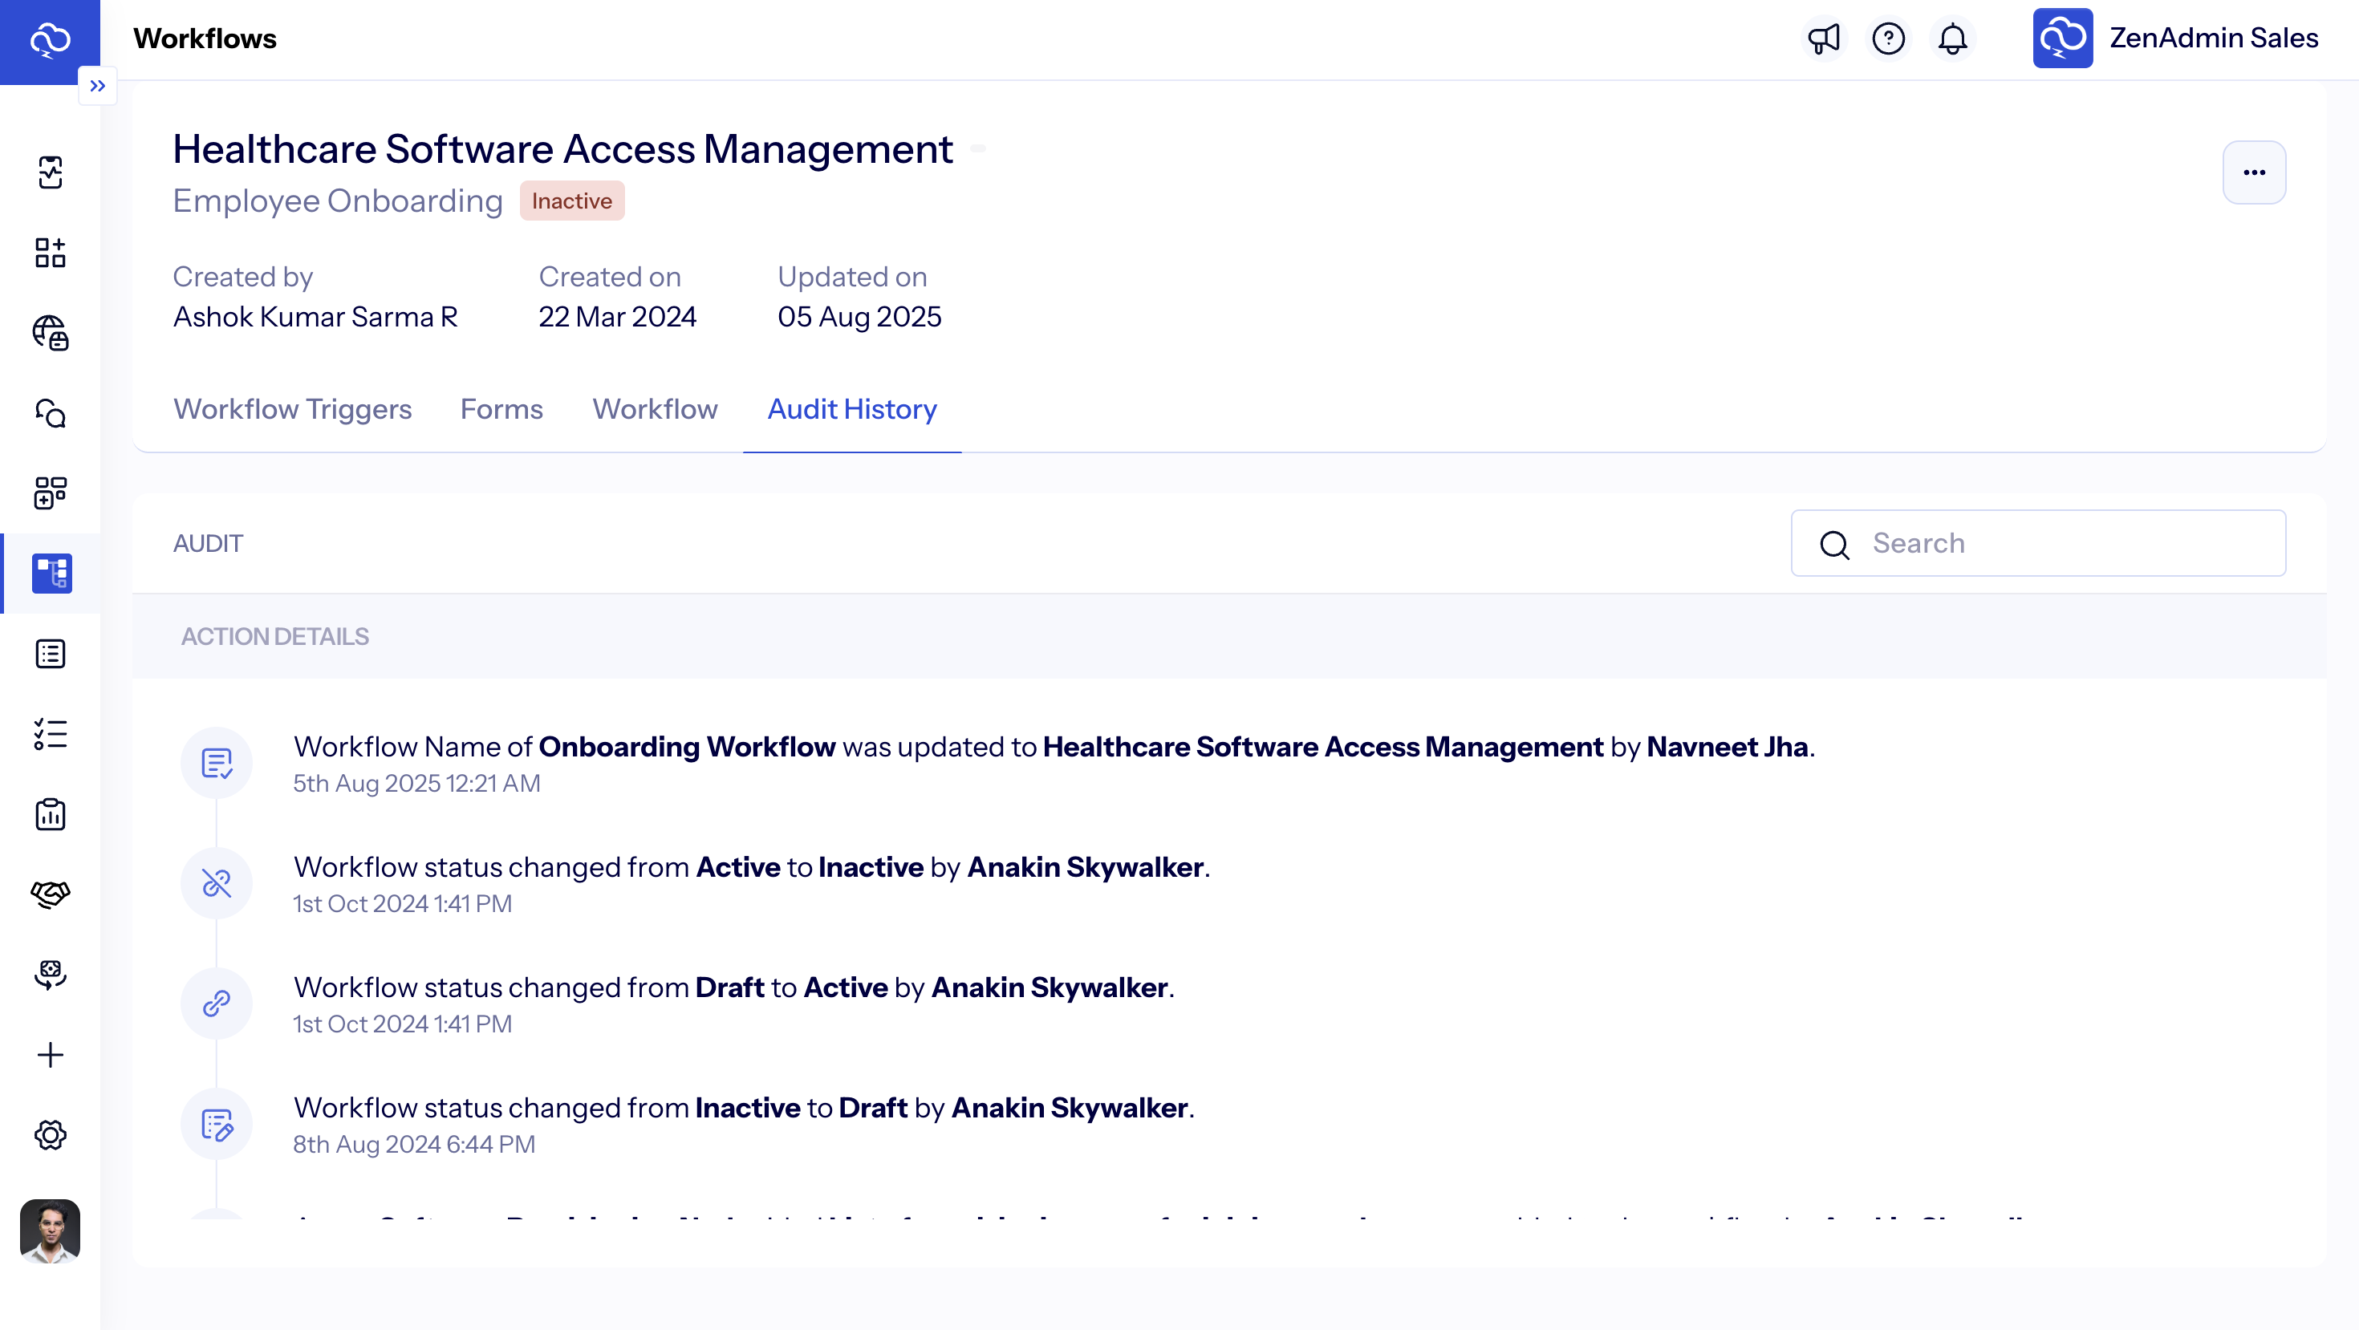2359x1330 pixels.
Task: Select the Audit History tab
Action: [x=851, y=410]
